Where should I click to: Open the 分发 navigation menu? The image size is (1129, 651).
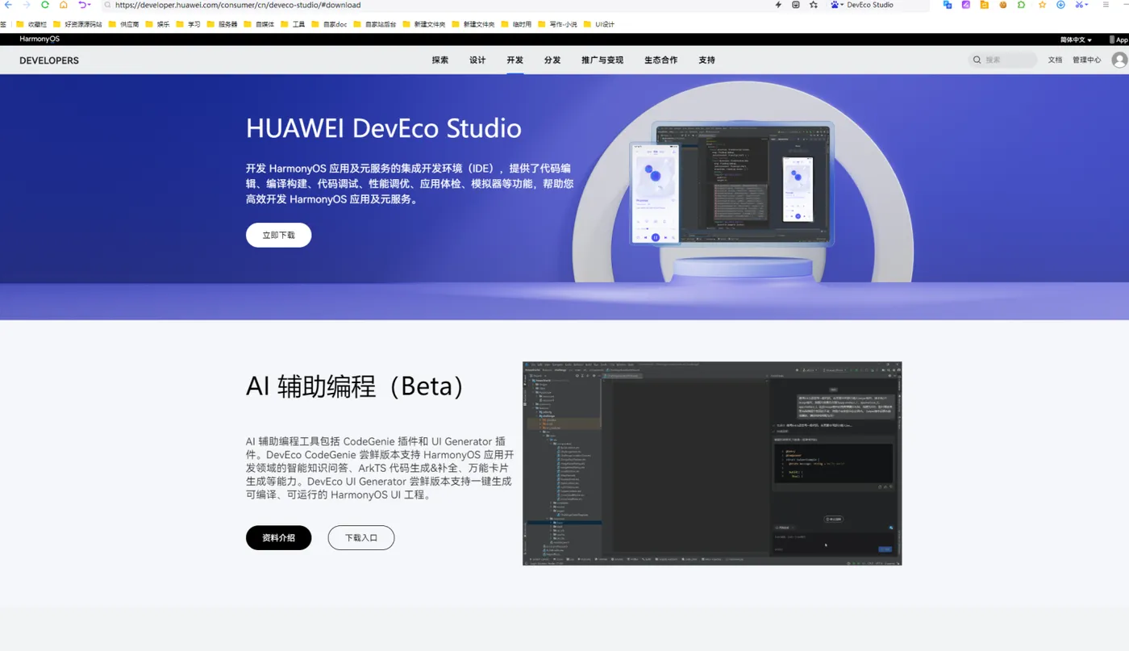[x=552, y=60]
